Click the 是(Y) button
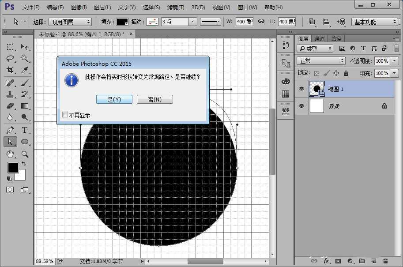403x267 pixels. pyautogui.click(x=114, y=100)
